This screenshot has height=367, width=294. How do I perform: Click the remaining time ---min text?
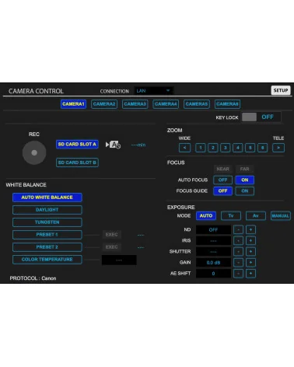[138, 145]
